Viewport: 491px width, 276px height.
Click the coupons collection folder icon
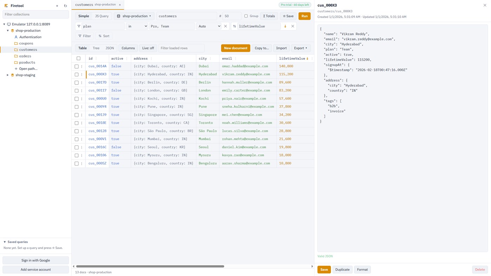click(16, 43)
